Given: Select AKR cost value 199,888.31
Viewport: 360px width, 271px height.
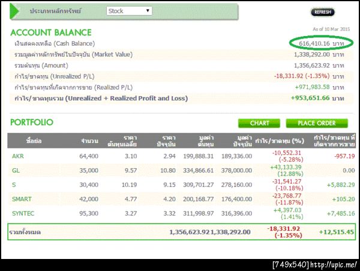Looking at the screenshot, I should coord(199,156).
